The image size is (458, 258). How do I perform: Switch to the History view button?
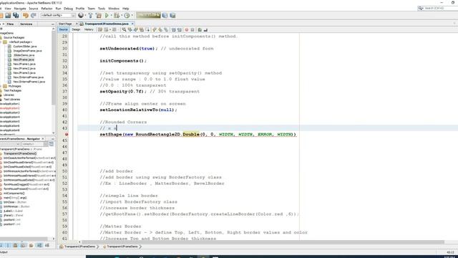(89, 29)
